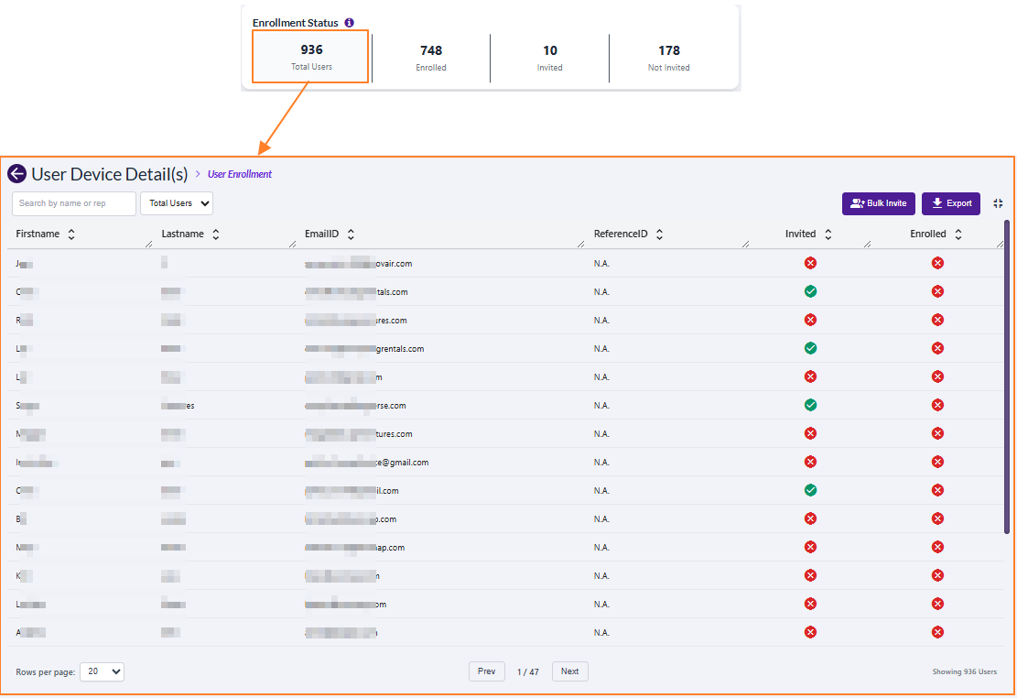The image size is (1017, 698).
Task: Click the collapse view icon beside Export
Action: pos(998,203)
